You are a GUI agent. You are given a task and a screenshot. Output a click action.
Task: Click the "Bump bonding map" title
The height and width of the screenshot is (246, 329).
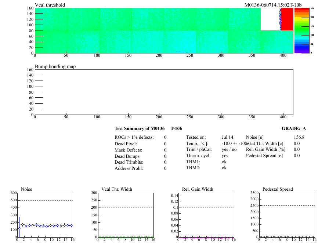55,67
